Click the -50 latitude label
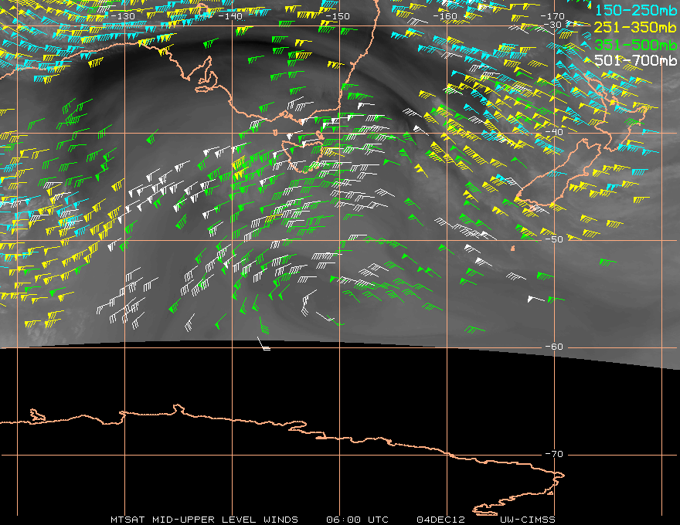 [554, 239]
